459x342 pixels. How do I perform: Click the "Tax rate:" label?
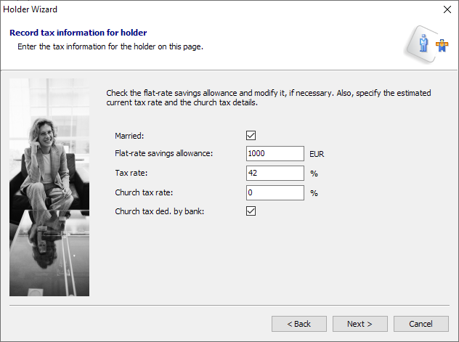131,174
